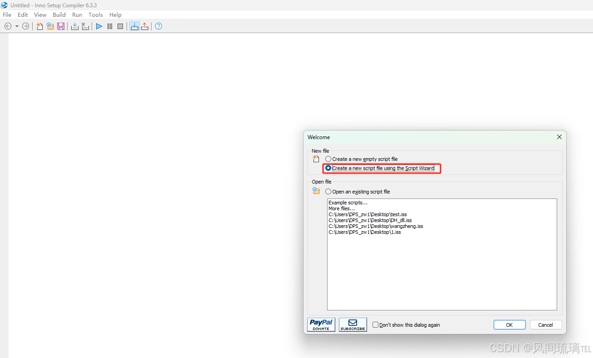Close the Welcome dialog with X
This screenshot has height=358, width=593.
559,137
